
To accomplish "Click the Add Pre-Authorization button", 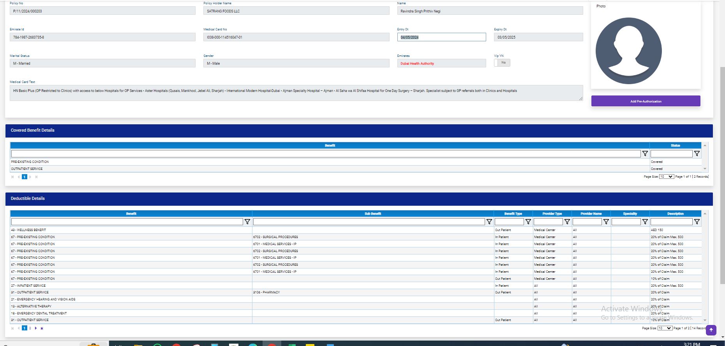I will [646, 101].
